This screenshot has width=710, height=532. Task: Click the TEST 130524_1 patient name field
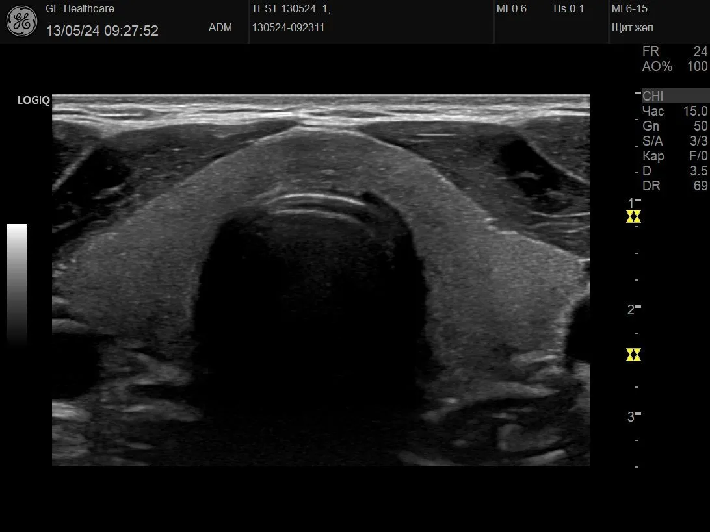tap(291, 9)
